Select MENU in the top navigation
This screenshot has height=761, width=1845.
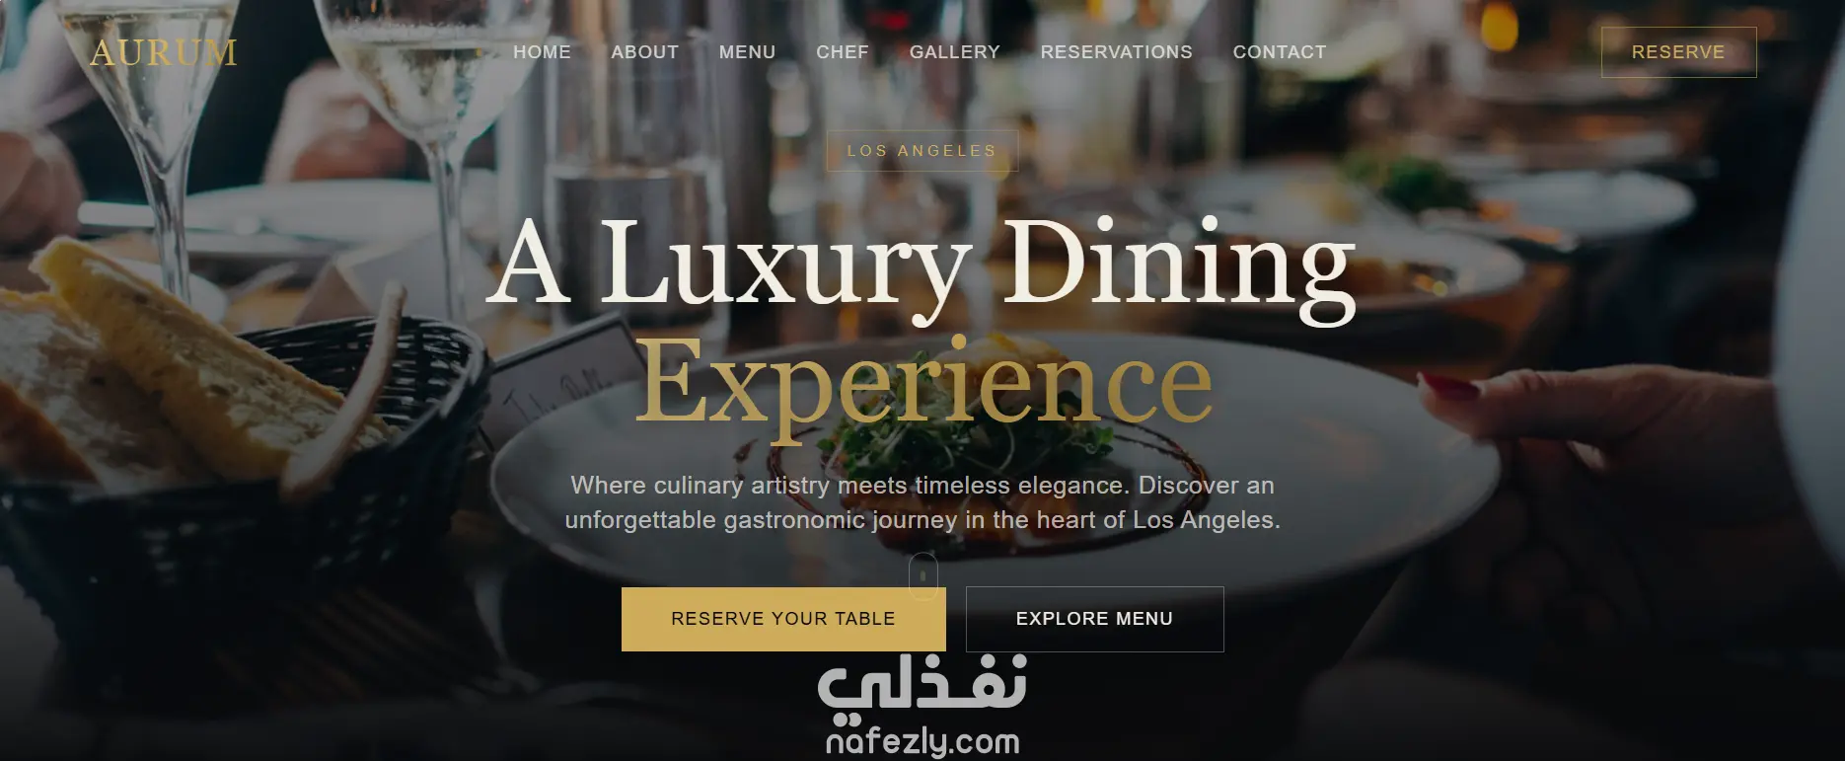click(x=747, y=52)
